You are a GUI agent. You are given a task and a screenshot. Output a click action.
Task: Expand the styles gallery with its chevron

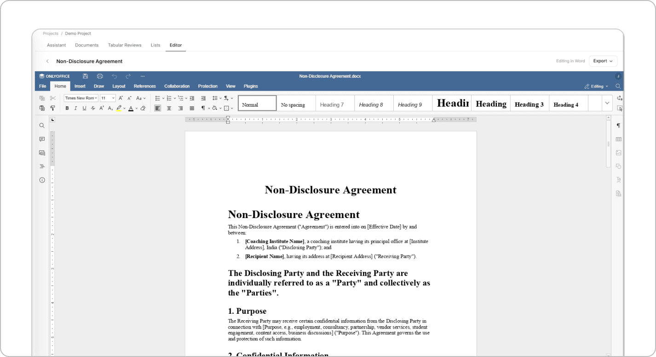pos(607,104)
